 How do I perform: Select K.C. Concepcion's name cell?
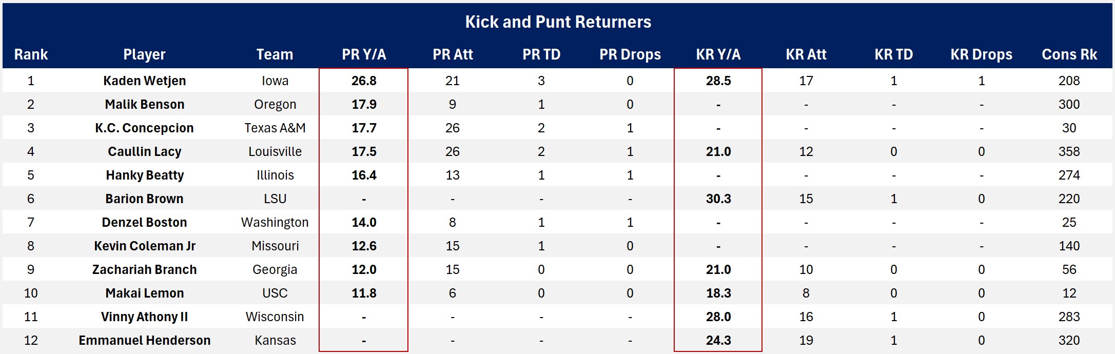(x=144, y=128)
